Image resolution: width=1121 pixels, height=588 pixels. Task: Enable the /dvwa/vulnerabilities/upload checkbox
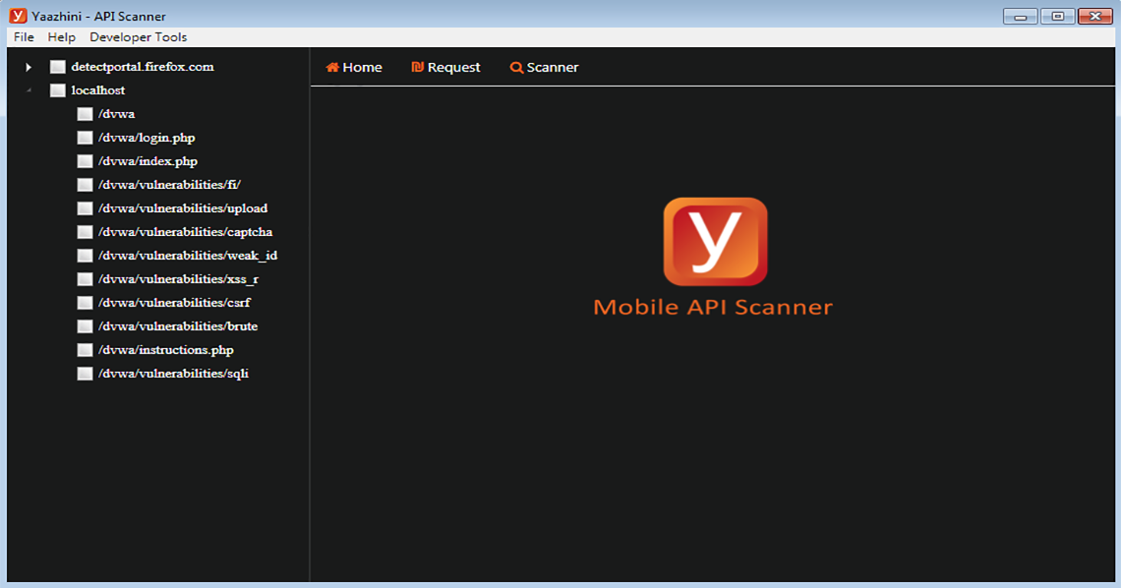tap(86, 208)
